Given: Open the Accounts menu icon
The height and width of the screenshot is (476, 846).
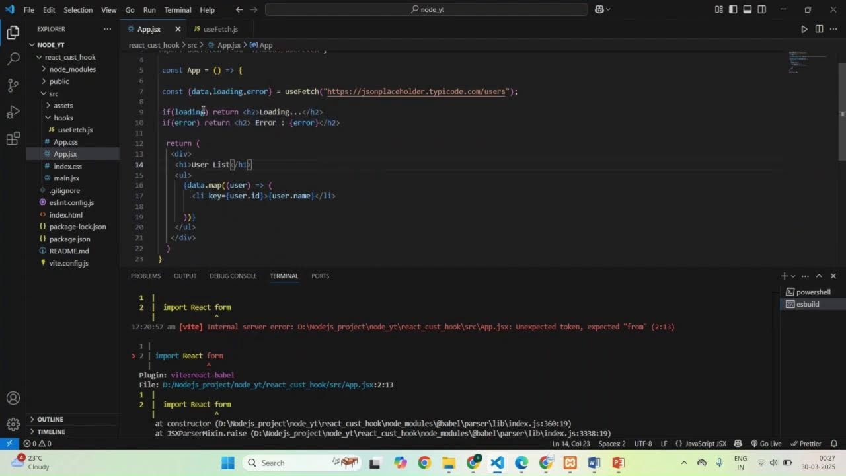Looking at the screenshot, I should coord(13,398).
